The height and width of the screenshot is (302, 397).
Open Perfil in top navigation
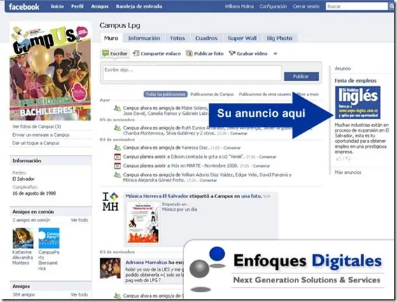tap(77, 6)
